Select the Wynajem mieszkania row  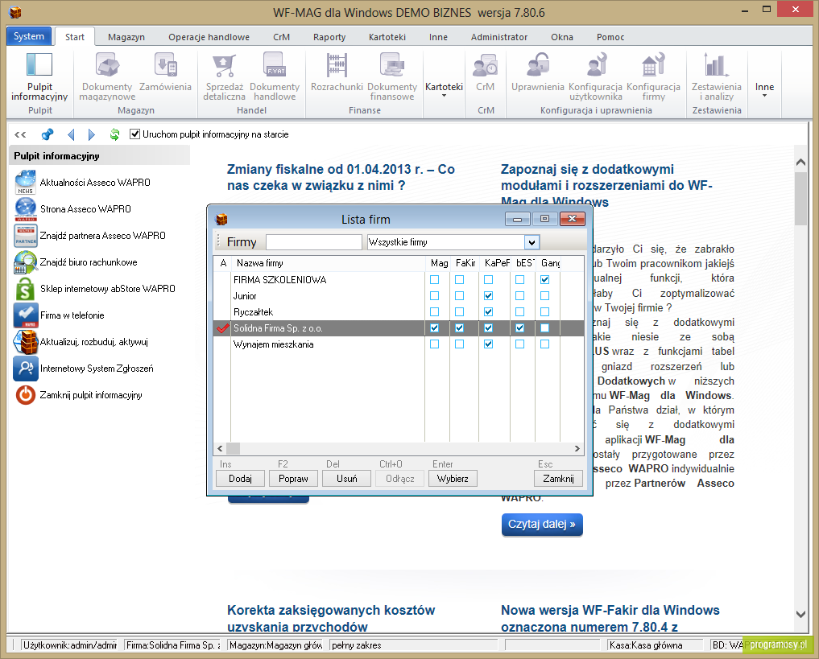click(399, 344)
